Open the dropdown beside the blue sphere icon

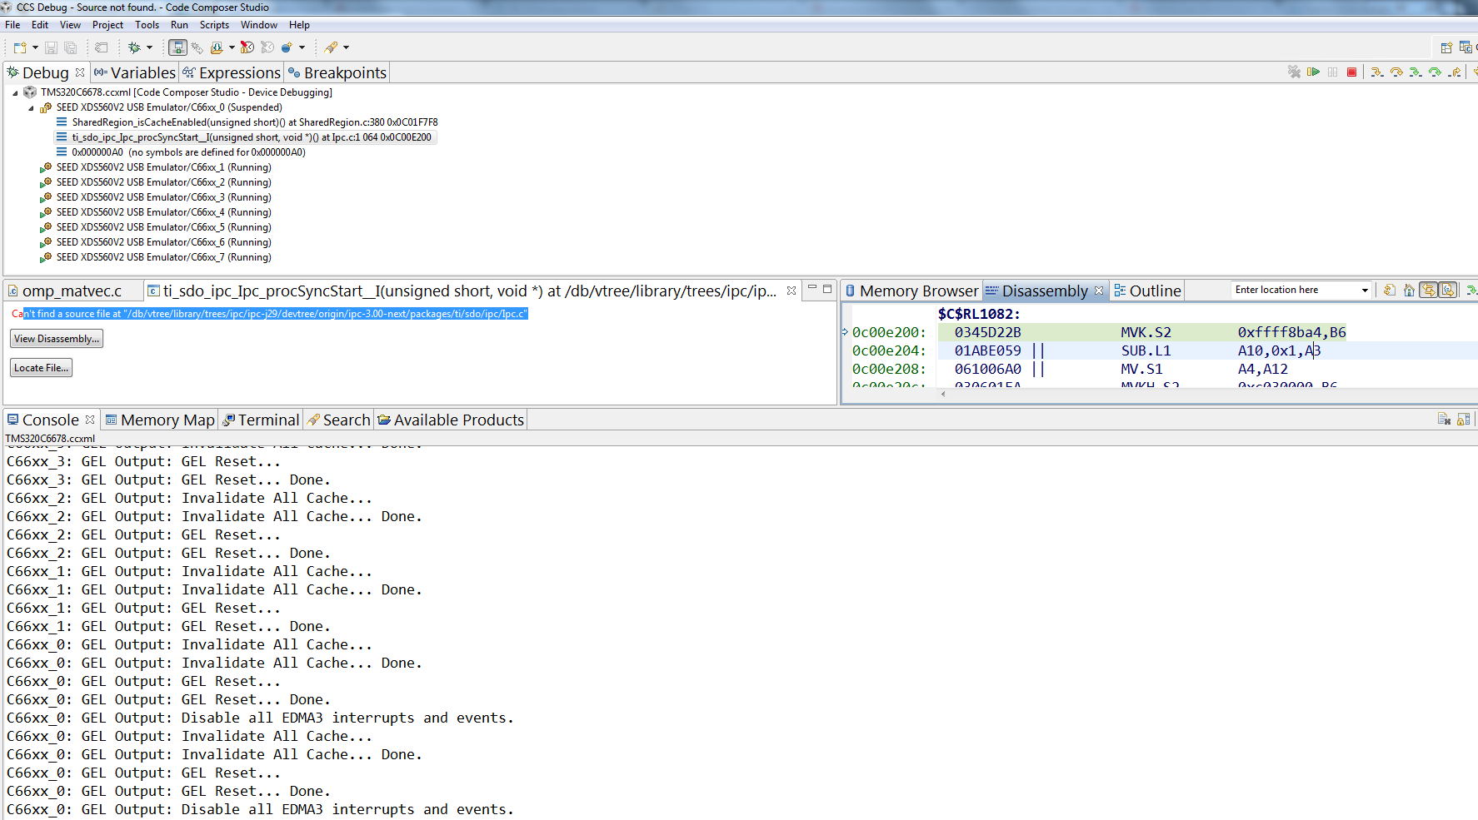[302, 47]
